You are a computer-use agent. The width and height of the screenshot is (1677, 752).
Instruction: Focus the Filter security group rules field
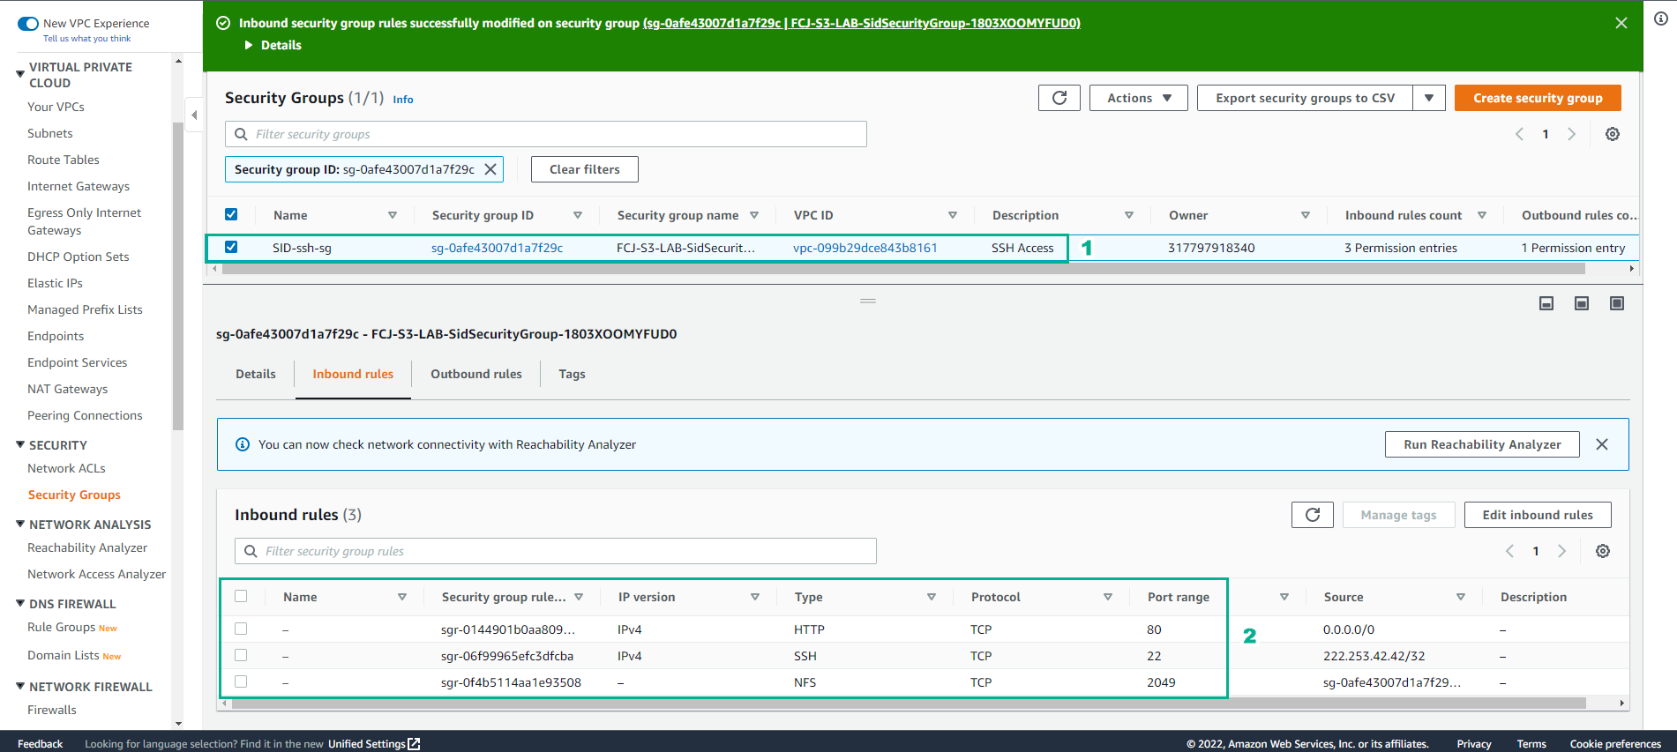(x=556, y=551)
